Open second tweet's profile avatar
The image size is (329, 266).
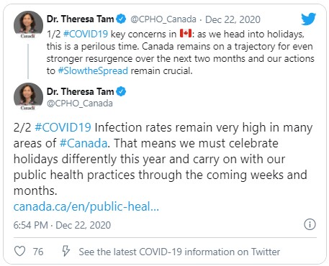28,96
